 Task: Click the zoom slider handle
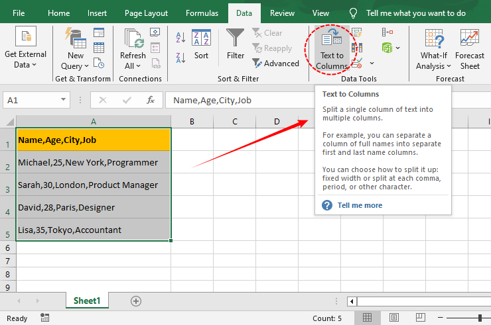480,318
